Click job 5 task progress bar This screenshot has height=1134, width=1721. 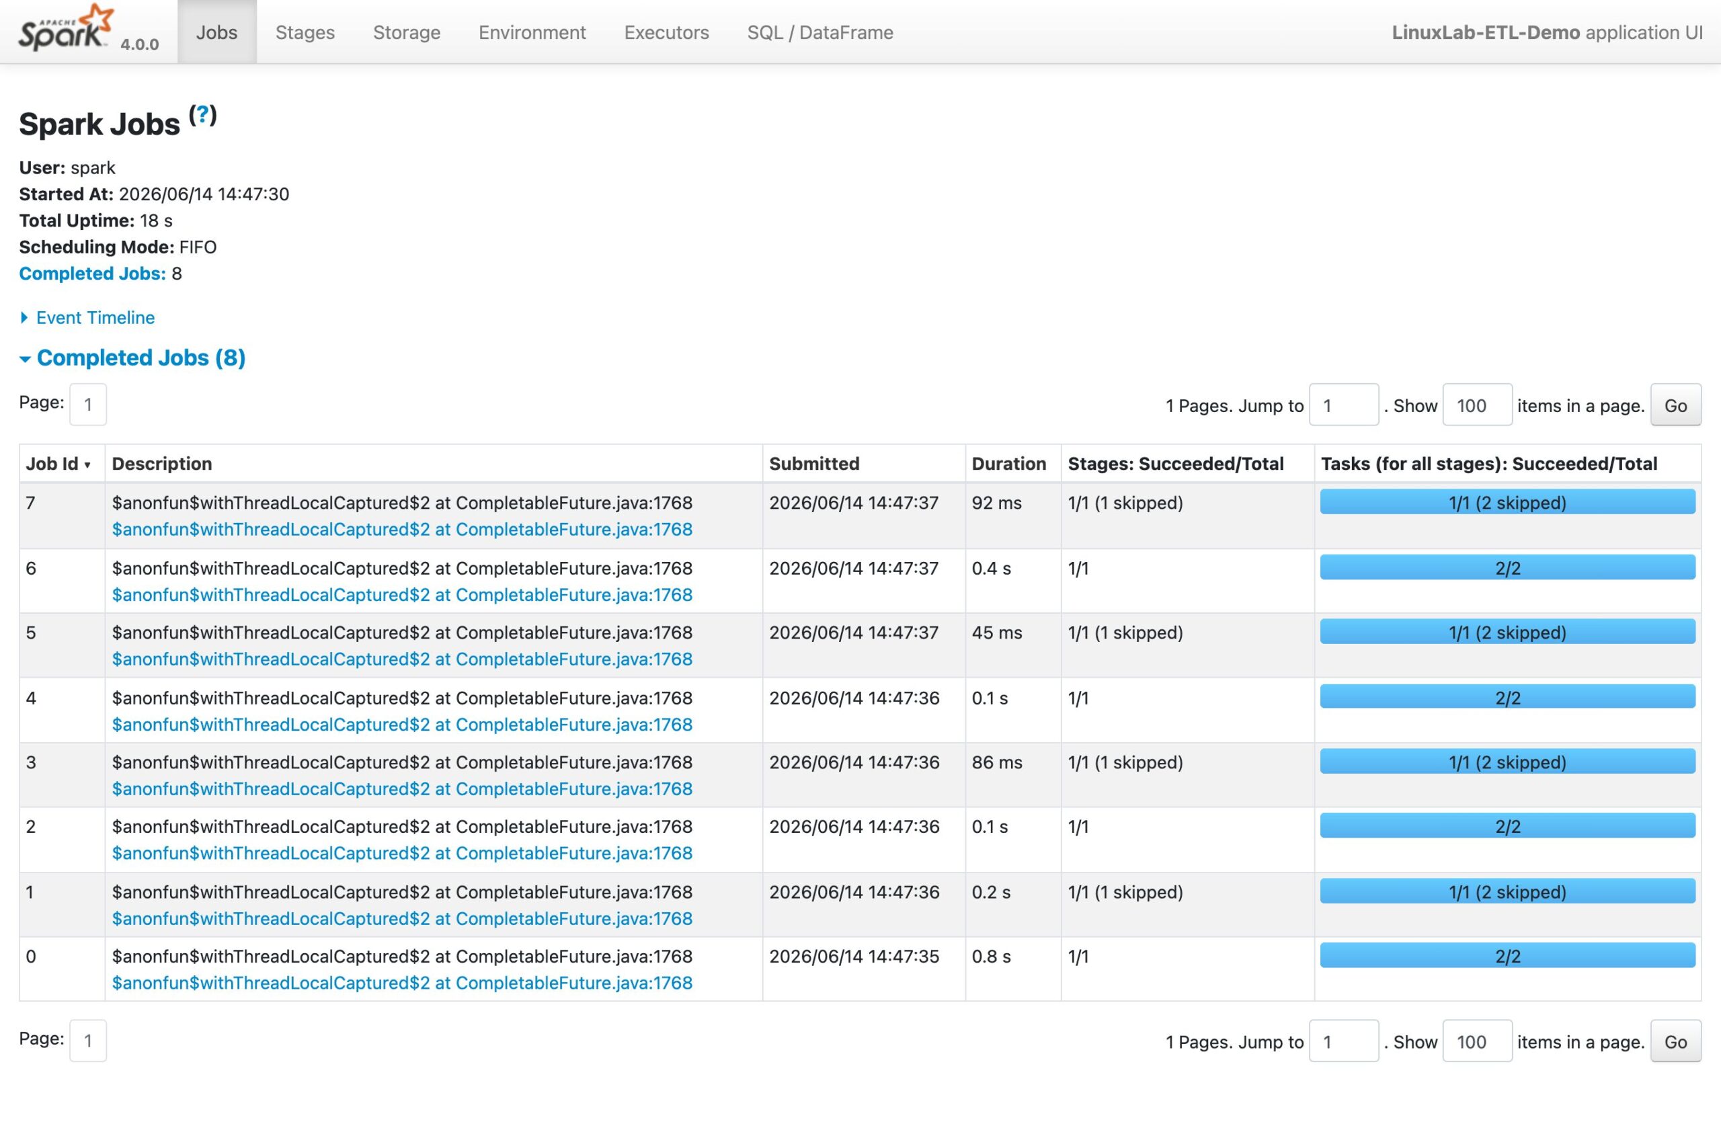click(x=1508, y=631)
